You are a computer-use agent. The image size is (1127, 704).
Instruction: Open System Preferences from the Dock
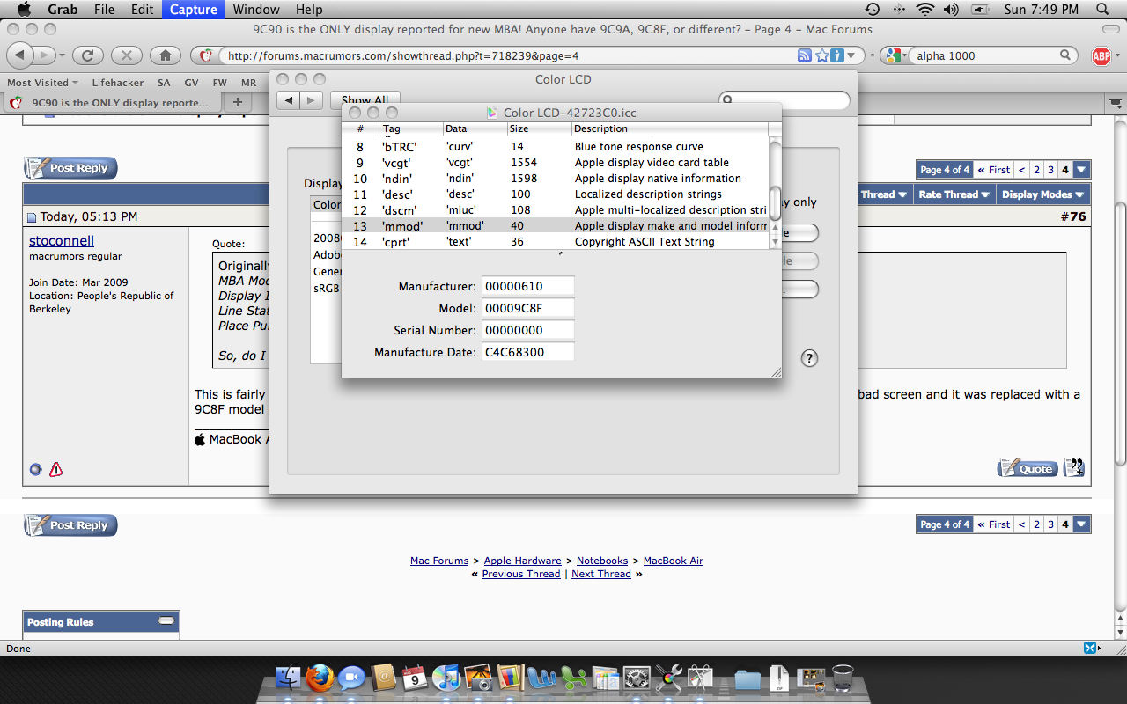tap(636, 678)
